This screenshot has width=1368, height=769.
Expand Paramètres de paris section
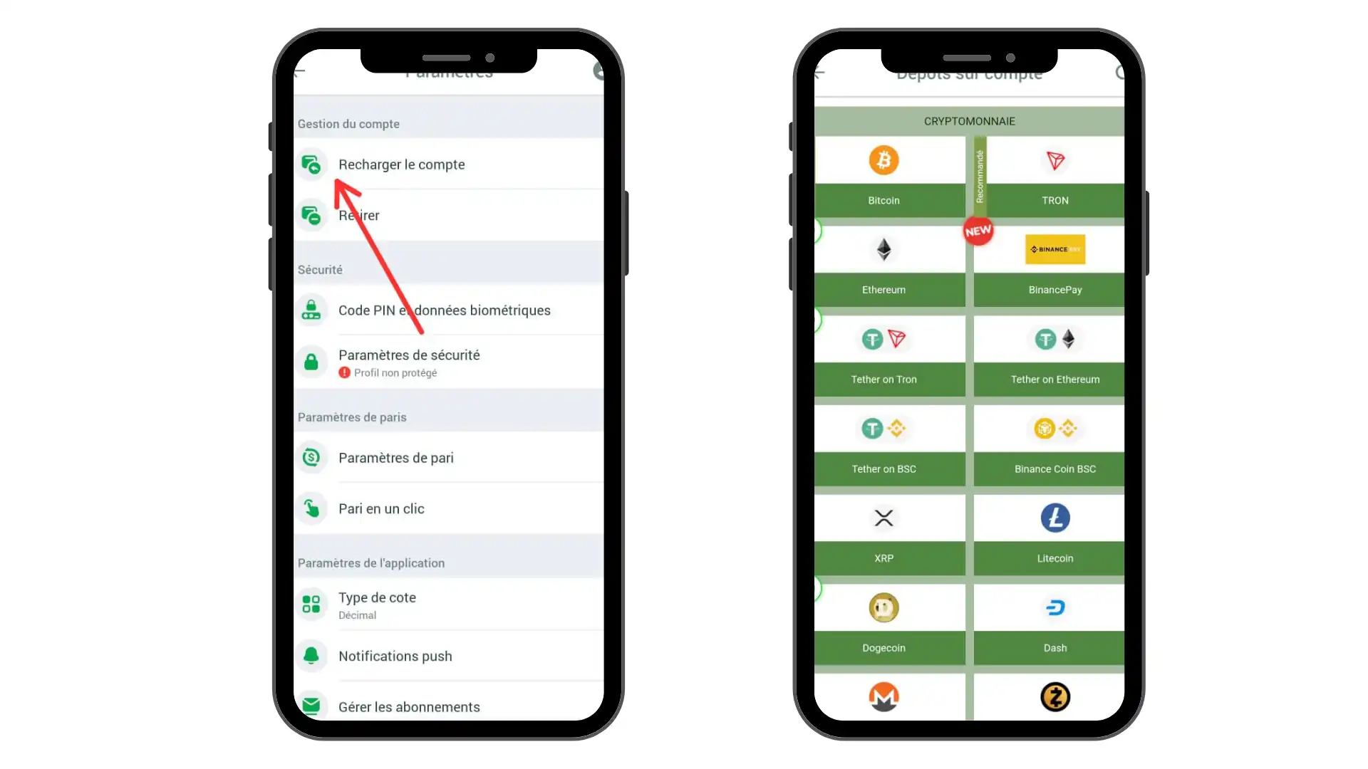point(353,416)
